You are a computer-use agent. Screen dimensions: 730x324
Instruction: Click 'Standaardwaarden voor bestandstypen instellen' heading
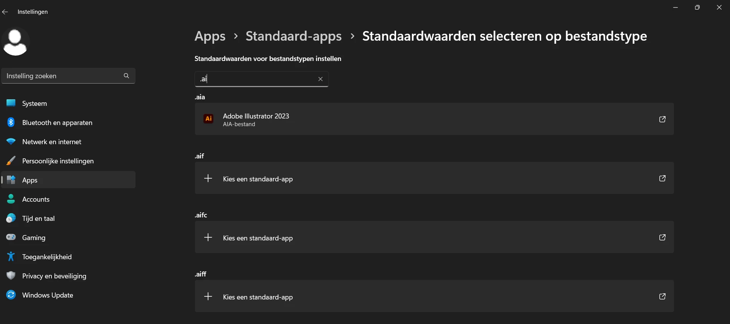click(x=268, y=59)
